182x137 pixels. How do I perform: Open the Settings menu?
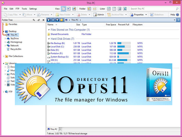(33, 9)
